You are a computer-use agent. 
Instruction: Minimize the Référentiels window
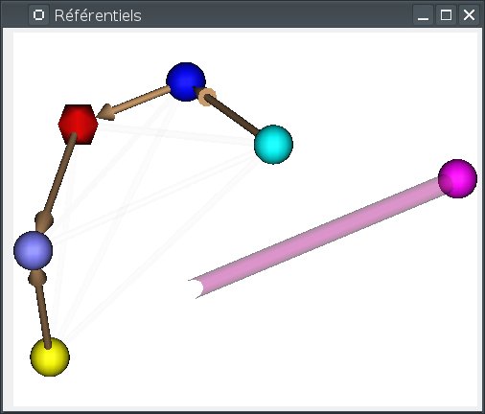click(423, 15)
